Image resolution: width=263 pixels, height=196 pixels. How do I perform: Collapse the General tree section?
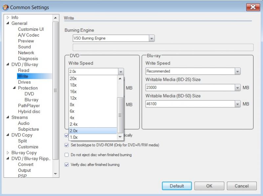click(x=8, y=23)
